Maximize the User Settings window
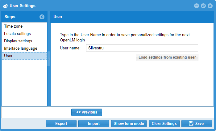 click(203, 6)
